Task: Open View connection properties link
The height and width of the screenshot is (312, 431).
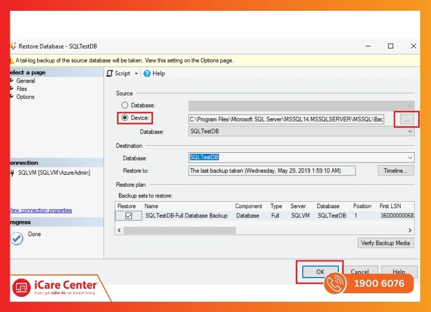Action: click(x=41, y=210)
